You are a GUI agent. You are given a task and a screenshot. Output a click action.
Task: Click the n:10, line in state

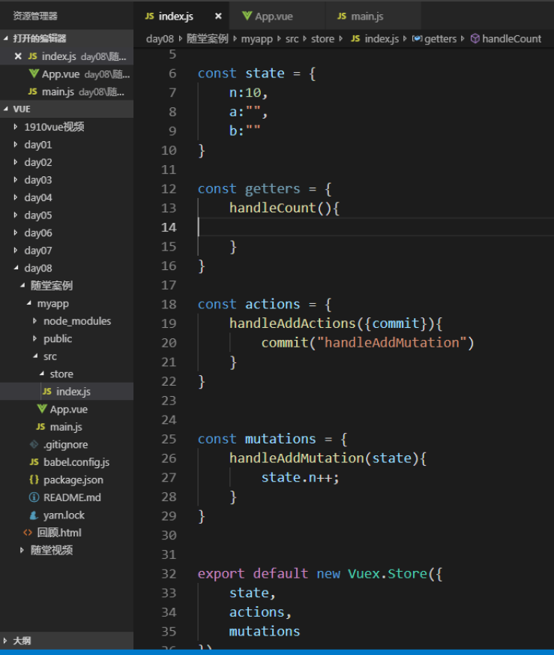pos(248,92)
